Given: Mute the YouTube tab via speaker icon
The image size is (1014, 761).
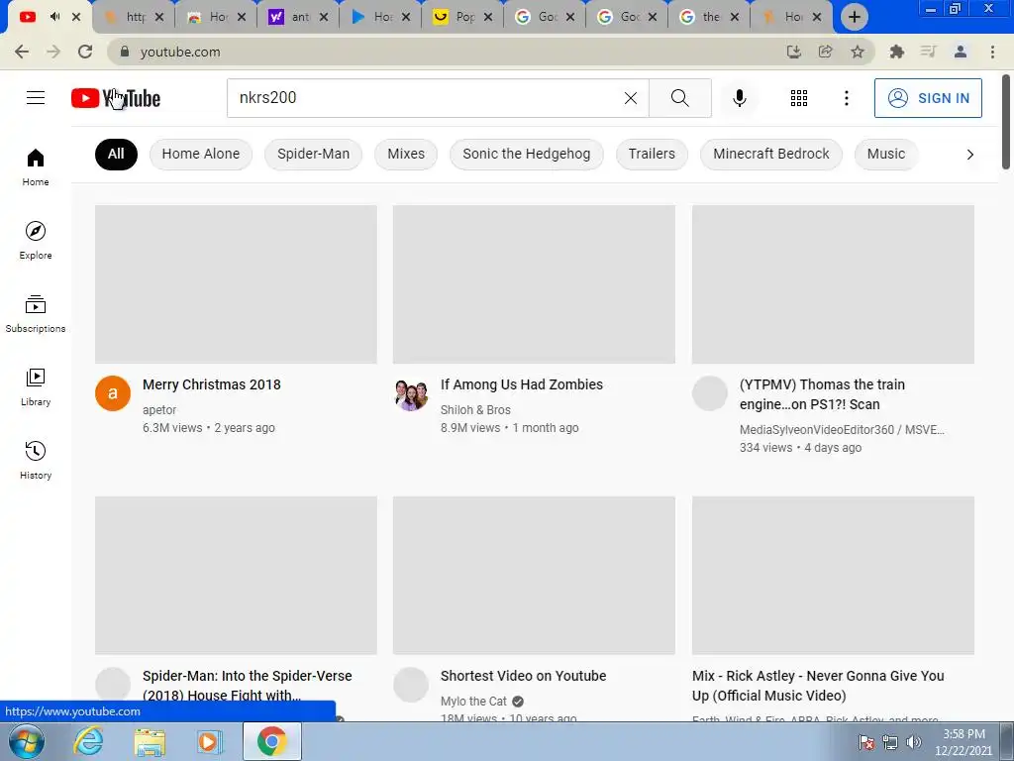Looking at the screenshot, I should pos(55,17).
